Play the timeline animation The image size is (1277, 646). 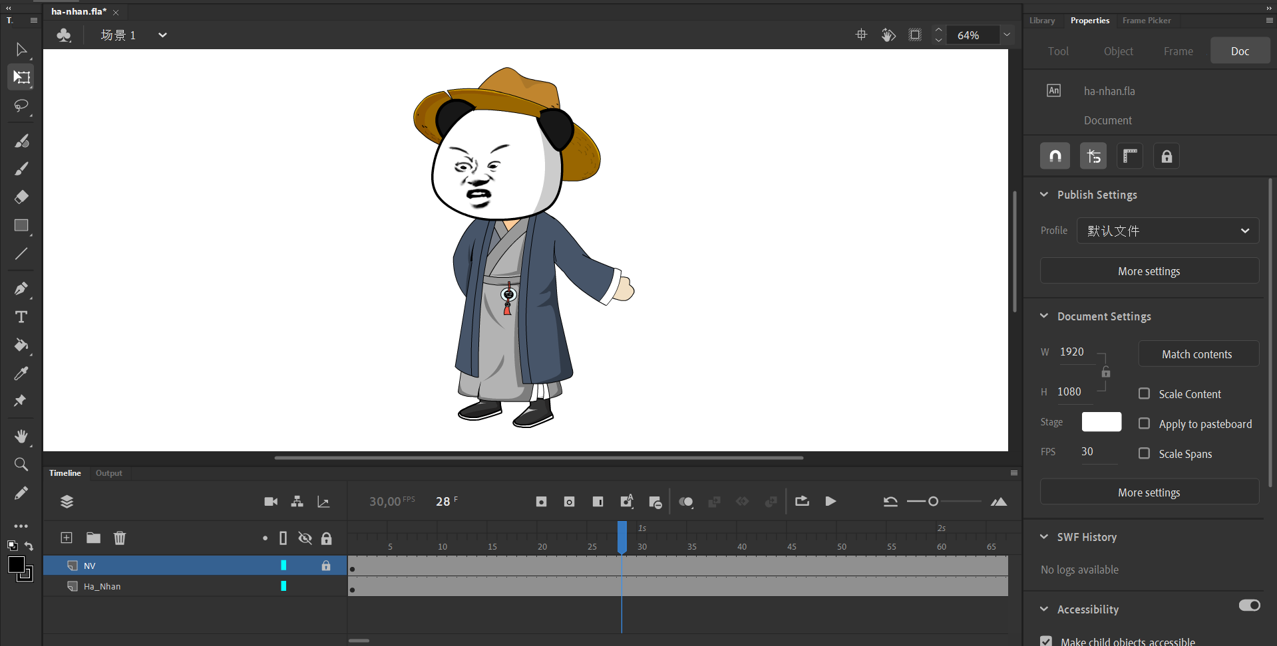tap(830, 501)
